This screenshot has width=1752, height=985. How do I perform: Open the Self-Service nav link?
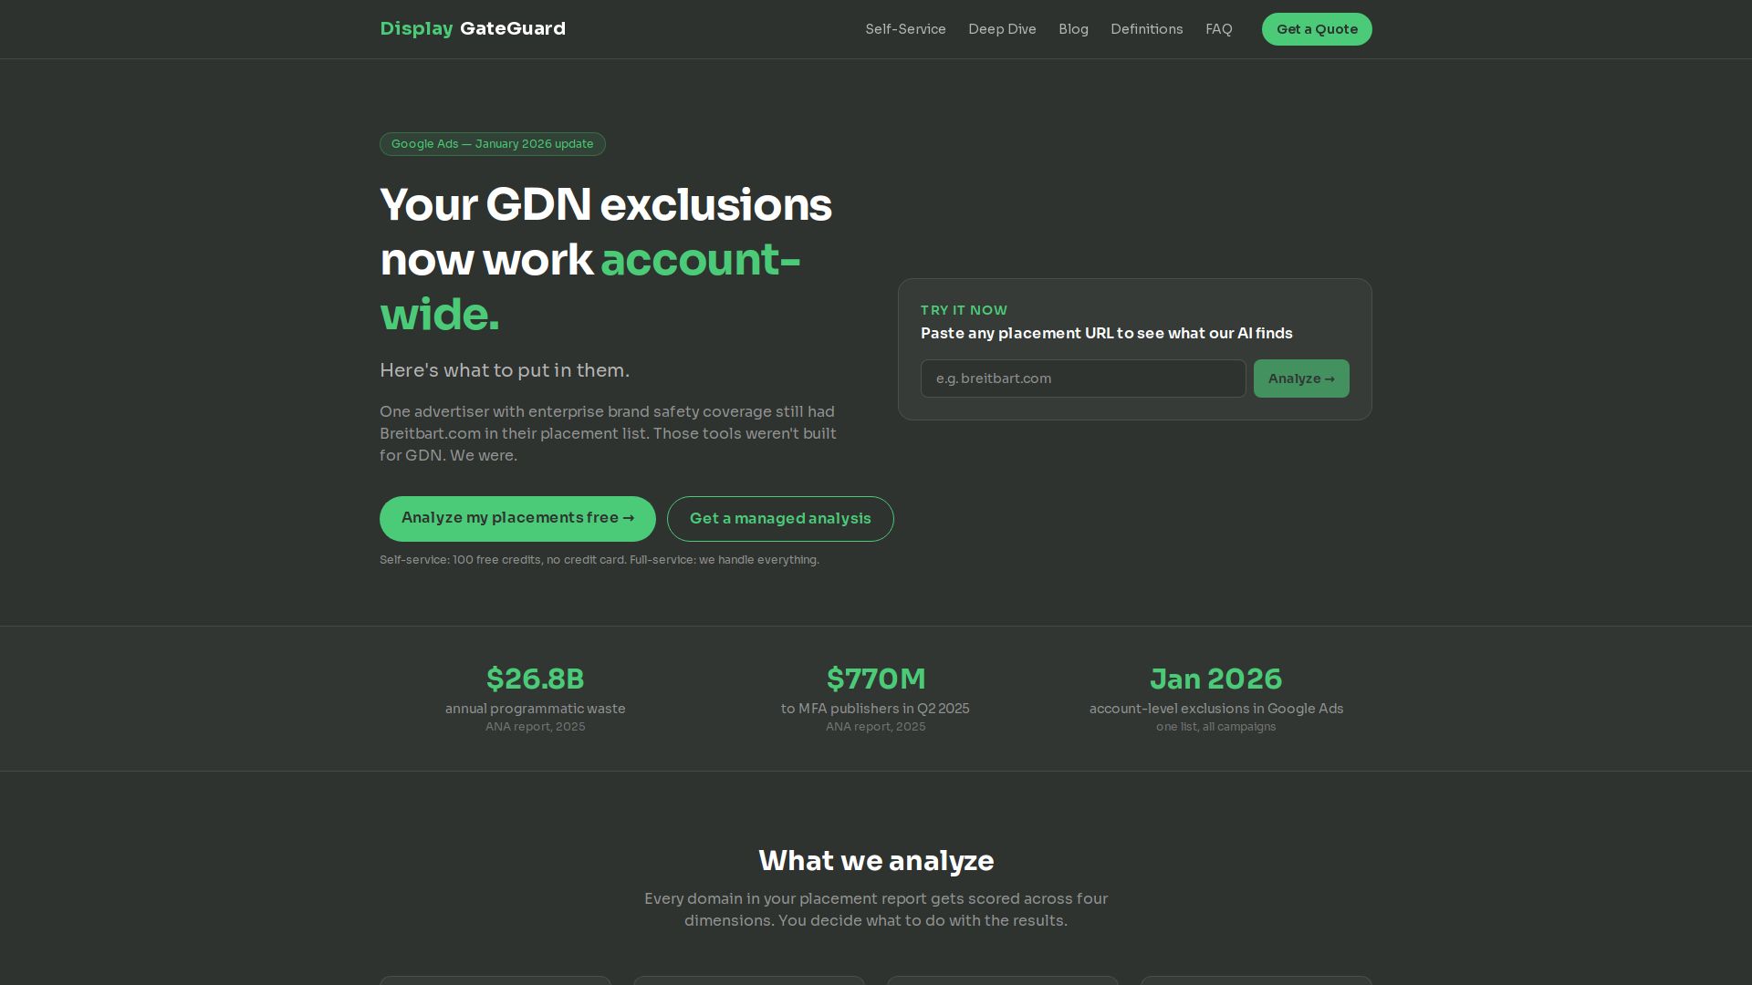pyautogui.click(x=905, y=29)
